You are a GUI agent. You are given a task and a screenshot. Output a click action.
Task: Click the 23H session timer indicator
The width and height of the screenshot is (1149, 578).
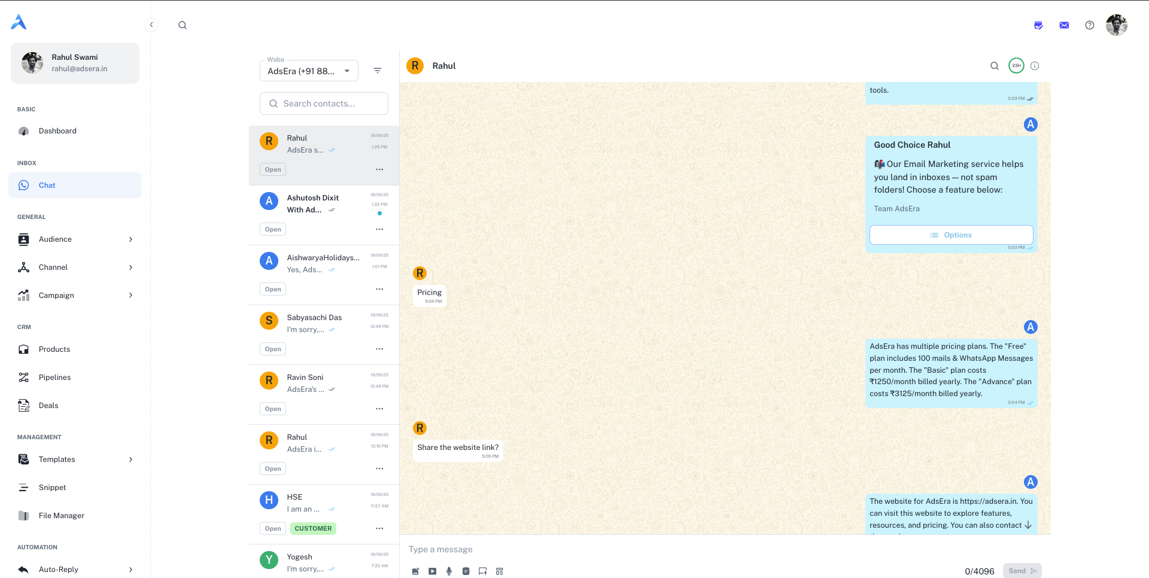coord(1016,66)
